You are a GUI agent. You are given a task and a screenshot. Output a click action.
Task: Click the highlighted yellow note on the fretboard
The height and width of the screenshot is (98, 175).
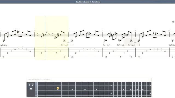pos(58,88)
